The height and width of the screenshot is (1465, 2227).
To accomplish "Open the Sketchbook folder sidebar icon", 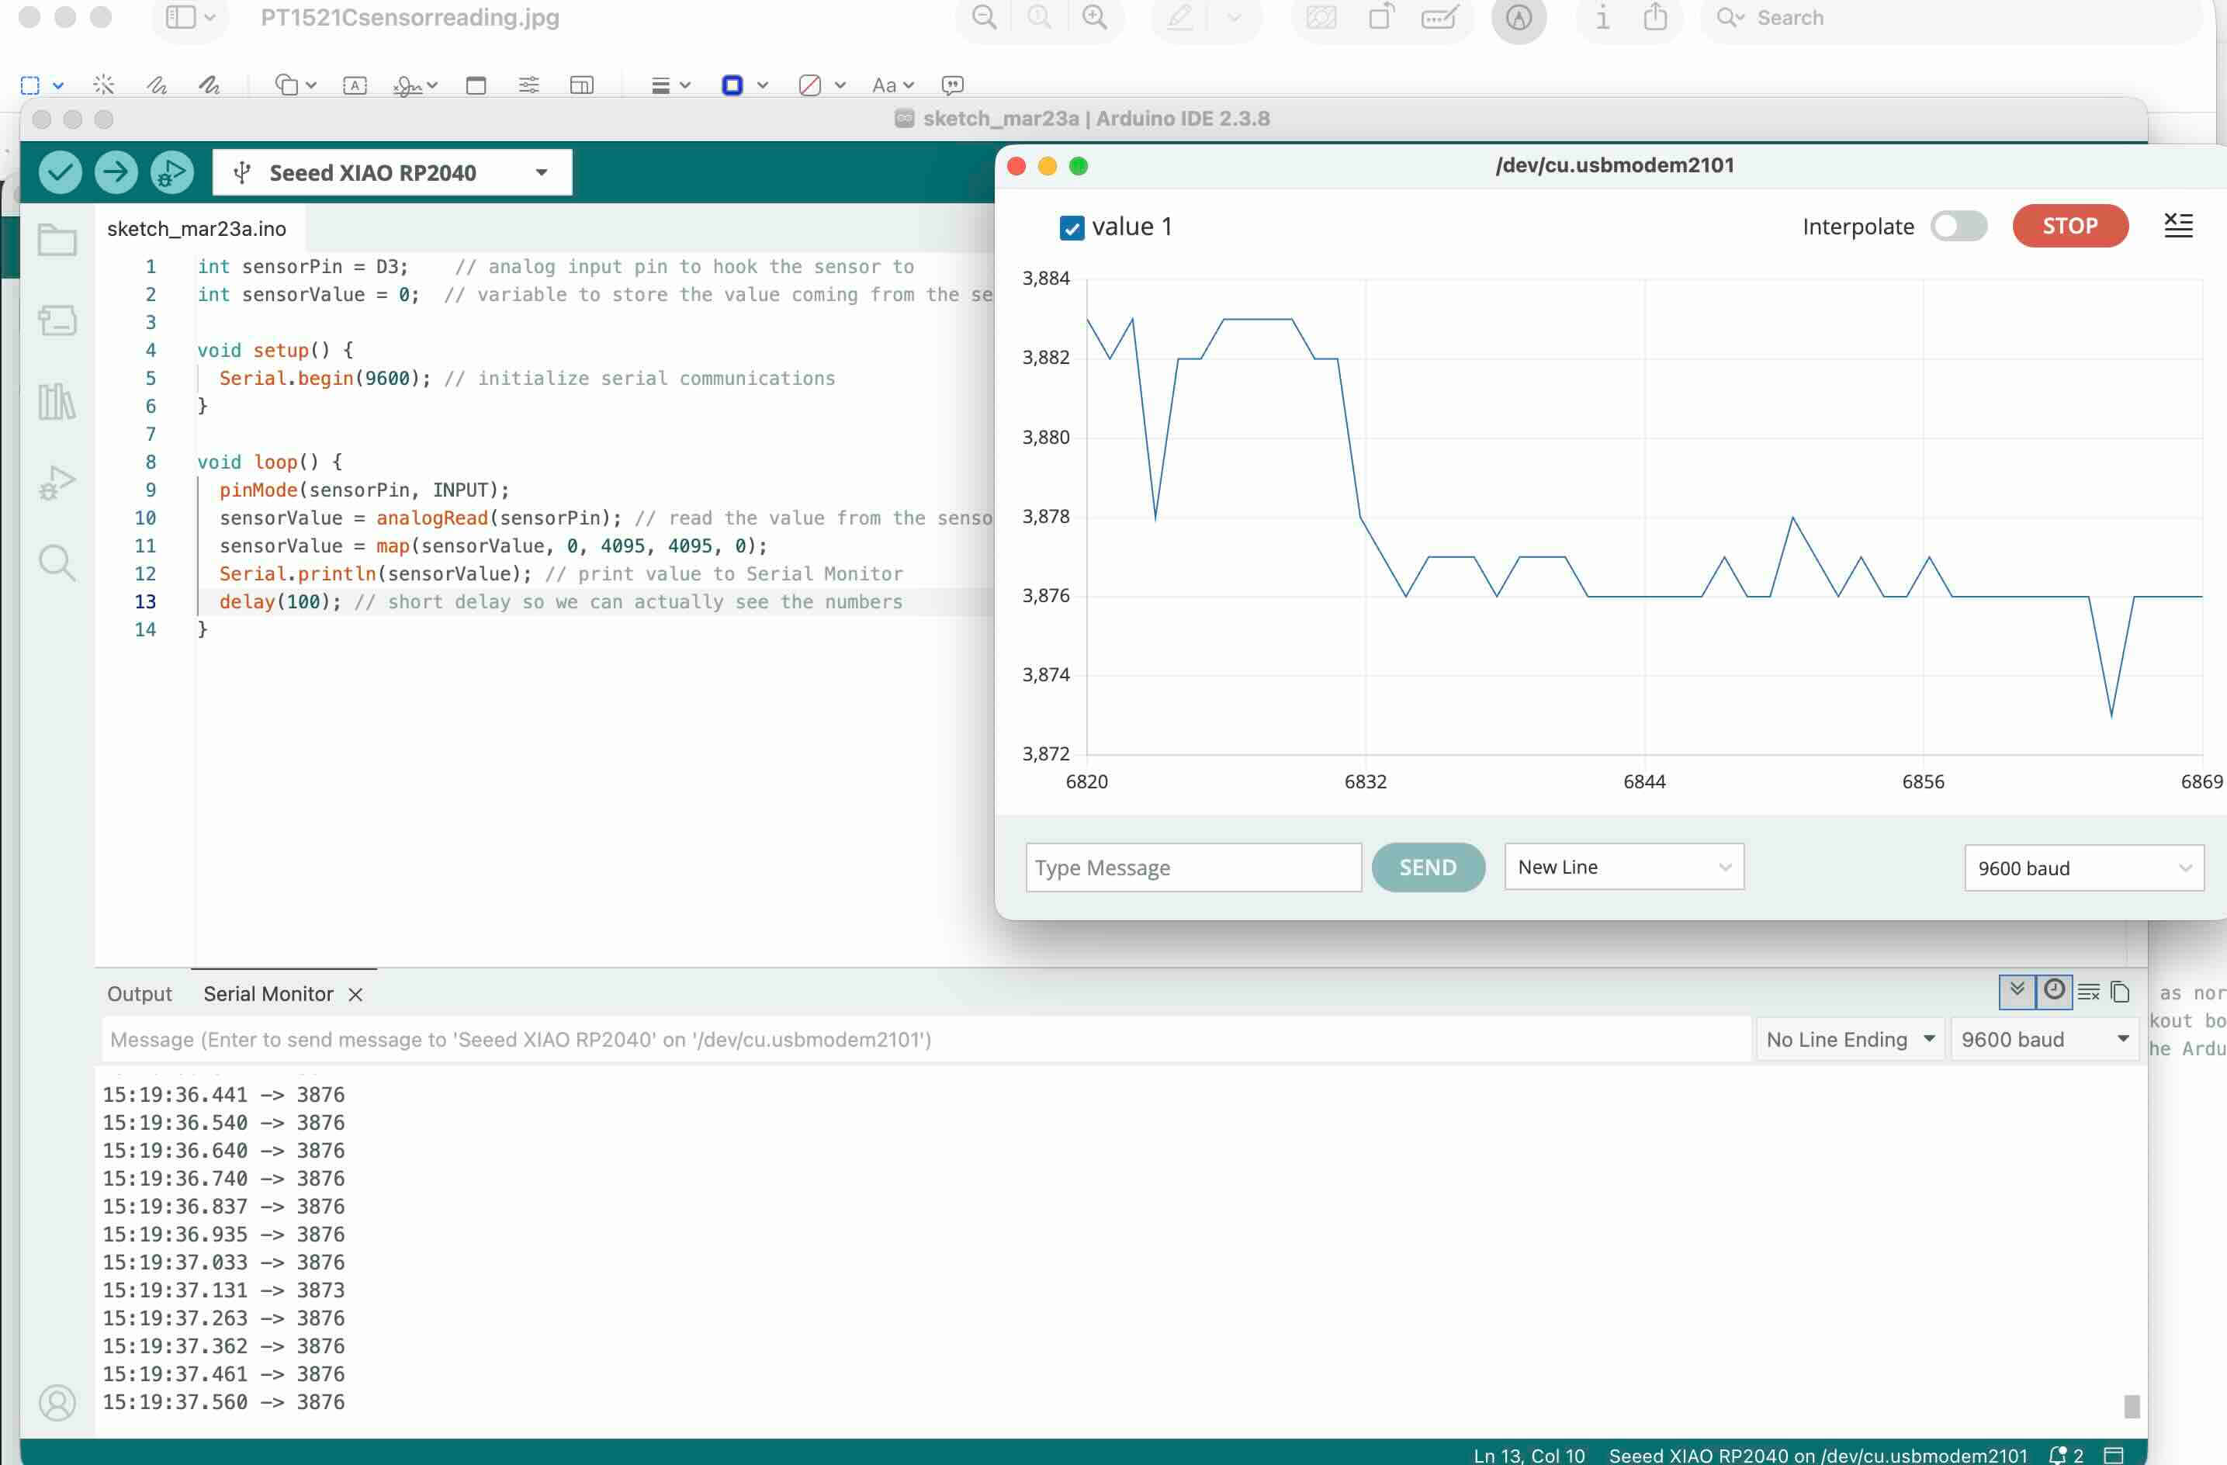I will [57, 241].
